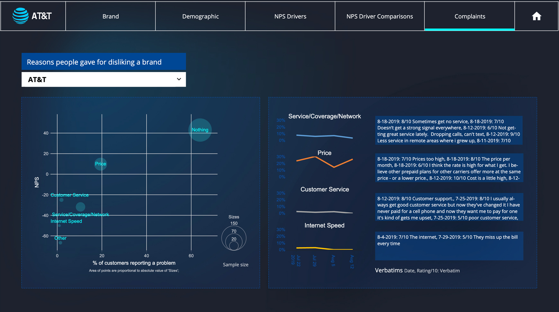The image size is (559, 312).
Task: Click the Service/Coverage/Network bubble
Action: pyautogui.click(x=80, y=207)
